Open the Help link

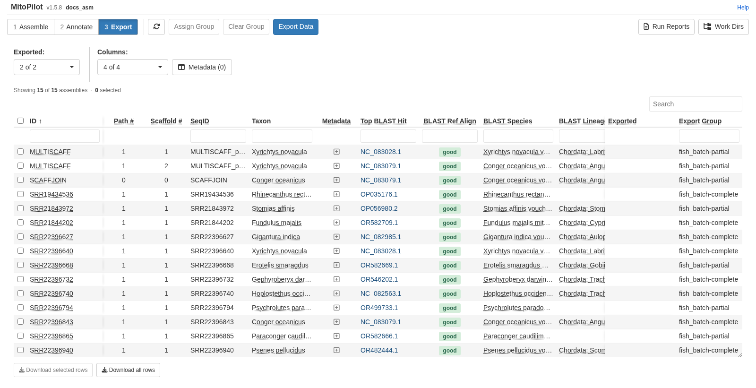[743, 8]
